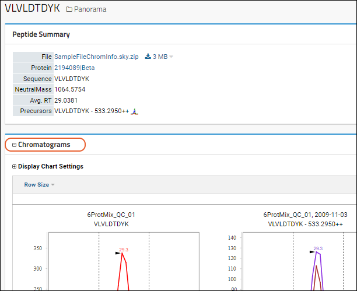Open the Row Size dropdown
The height and width of the screenshot is (291, 357).
pos(39,185)
